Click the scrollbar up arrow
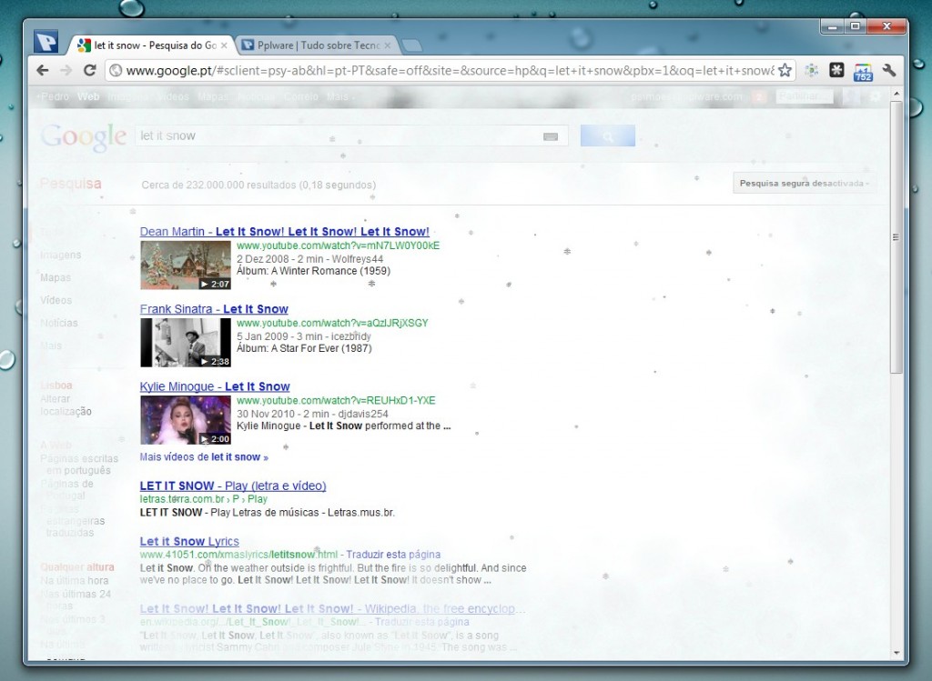 tap(897, 94)
